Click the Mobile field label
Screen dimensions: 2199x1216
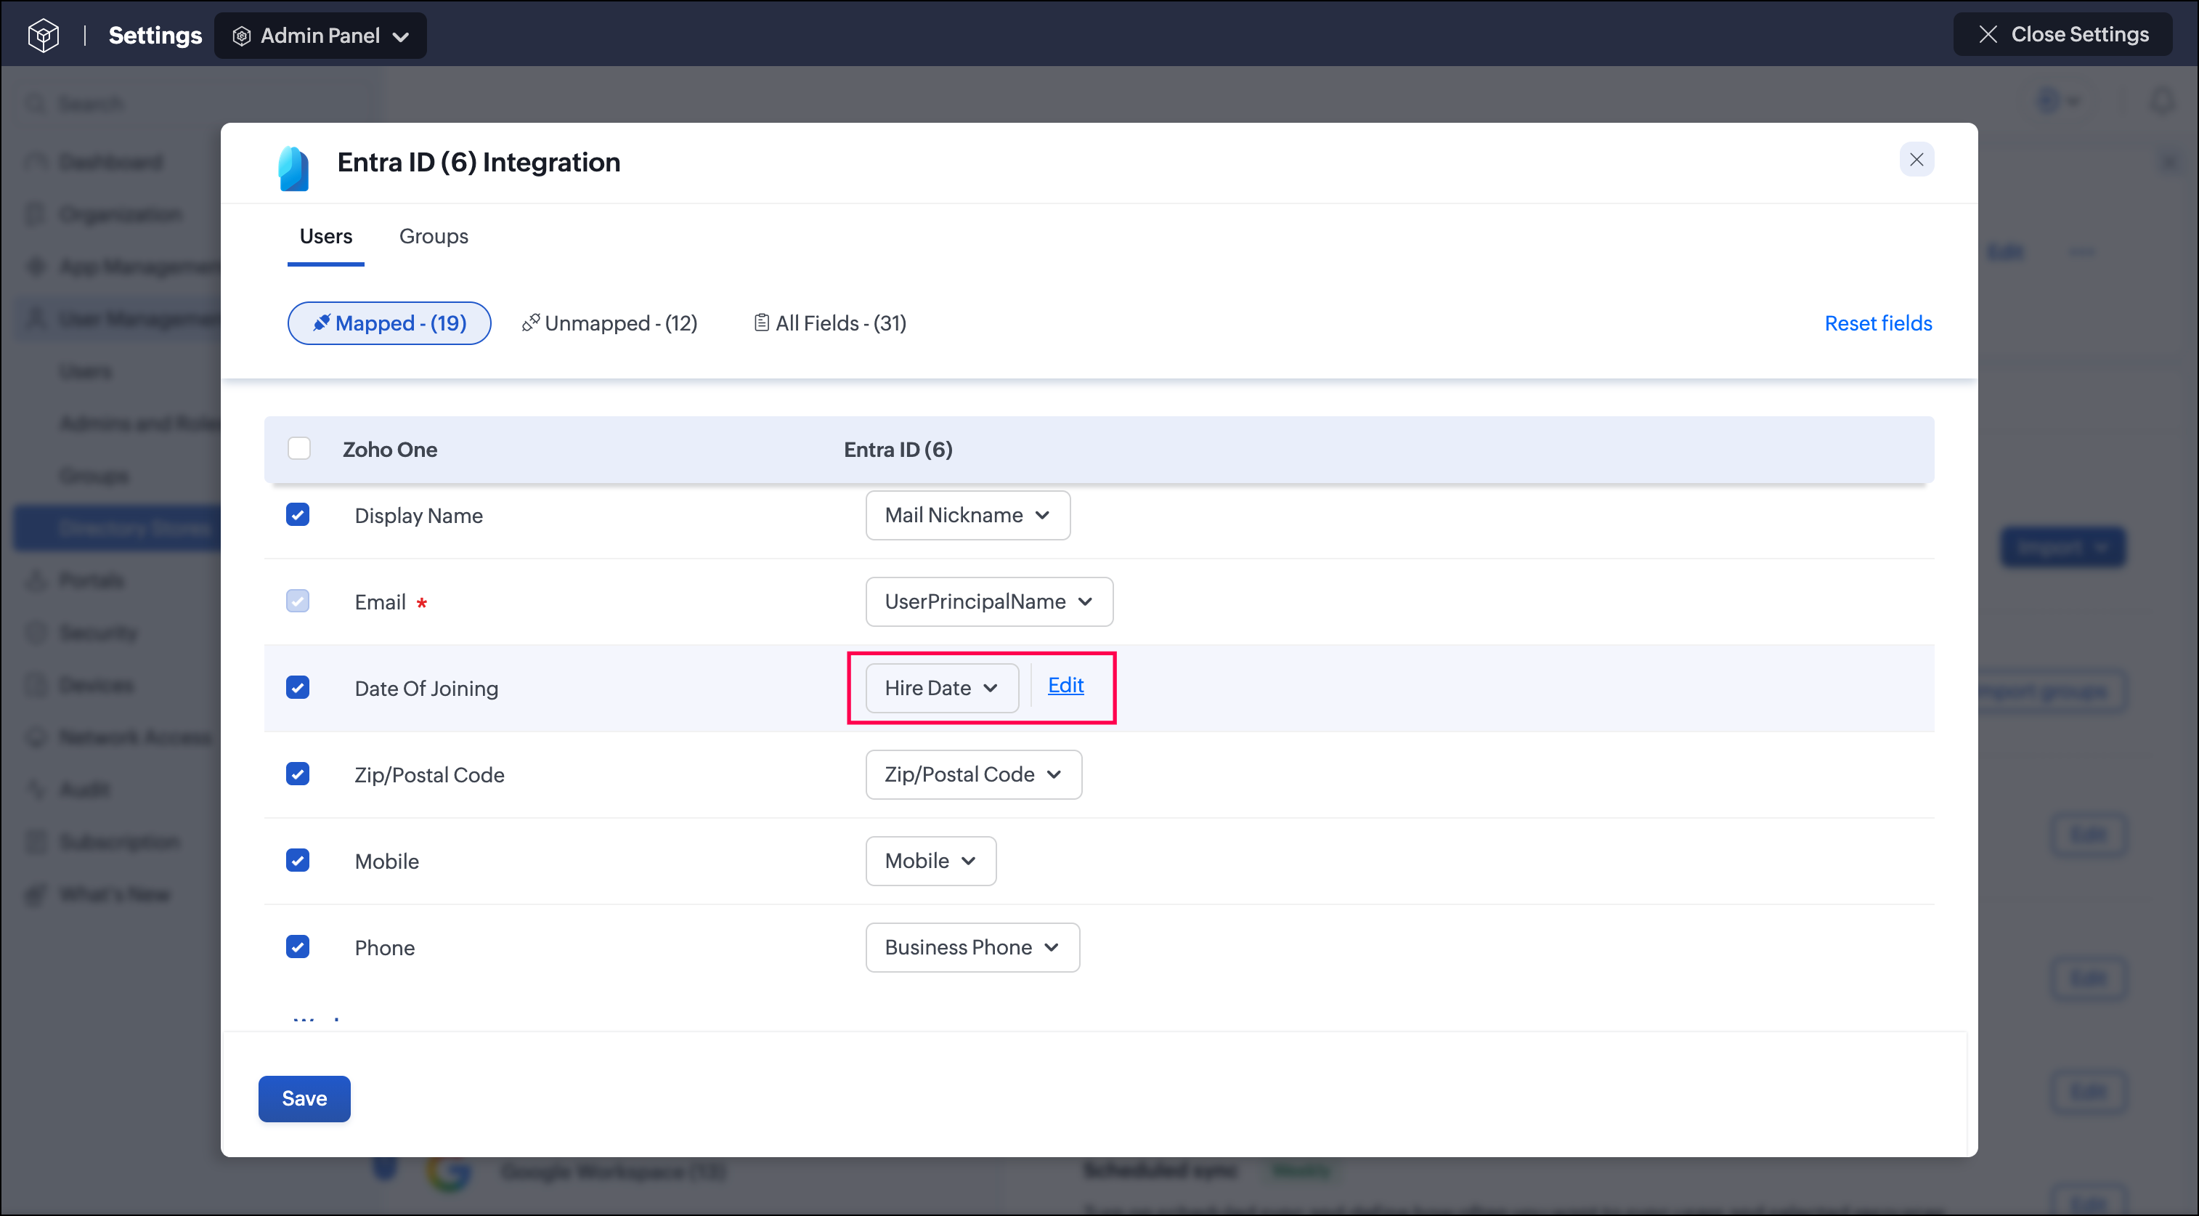pos(386,861)
